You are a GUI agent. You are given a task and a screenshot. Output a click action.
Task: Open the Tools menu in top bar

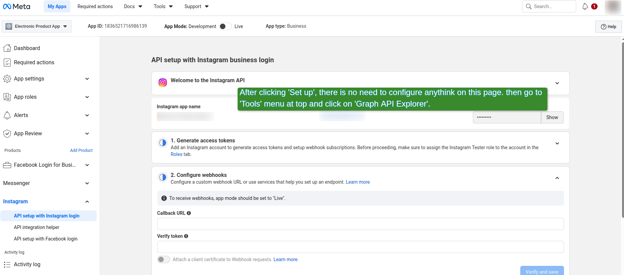[163, 6]
